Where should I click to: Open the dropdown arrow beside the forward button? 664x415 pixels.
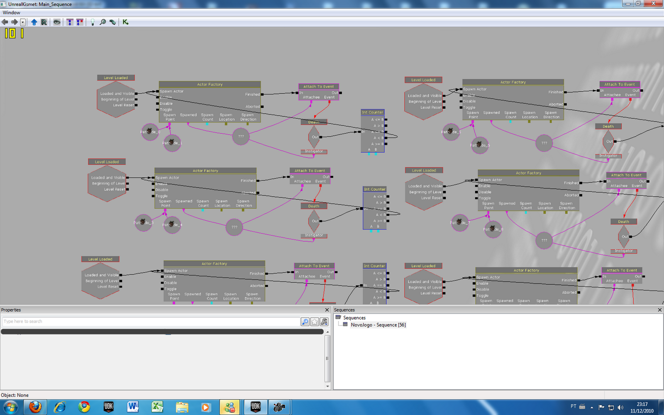pos(23,22)
